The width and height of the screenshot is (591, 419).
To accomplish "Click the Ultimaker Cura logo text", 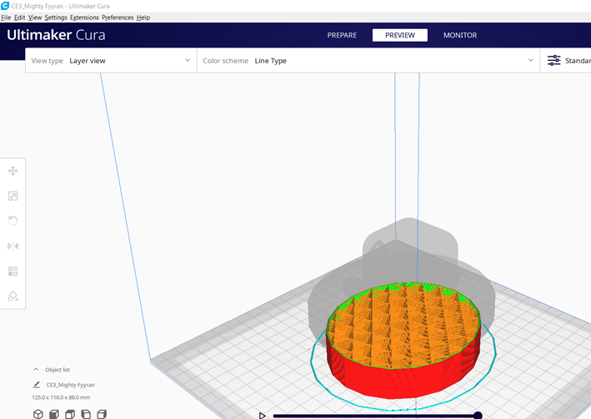I will [x=56, y=35].
